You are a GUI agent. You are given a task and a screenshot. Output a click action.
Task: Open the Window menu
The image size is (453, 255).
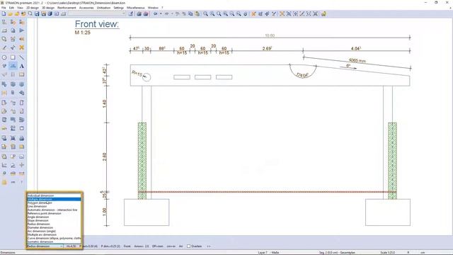(x=153, y=8)
